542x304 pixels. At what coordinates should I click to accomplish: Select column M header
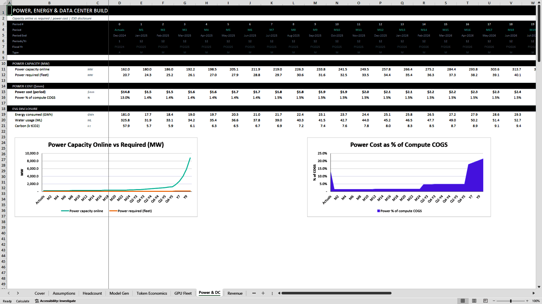(x=315, y=3)
